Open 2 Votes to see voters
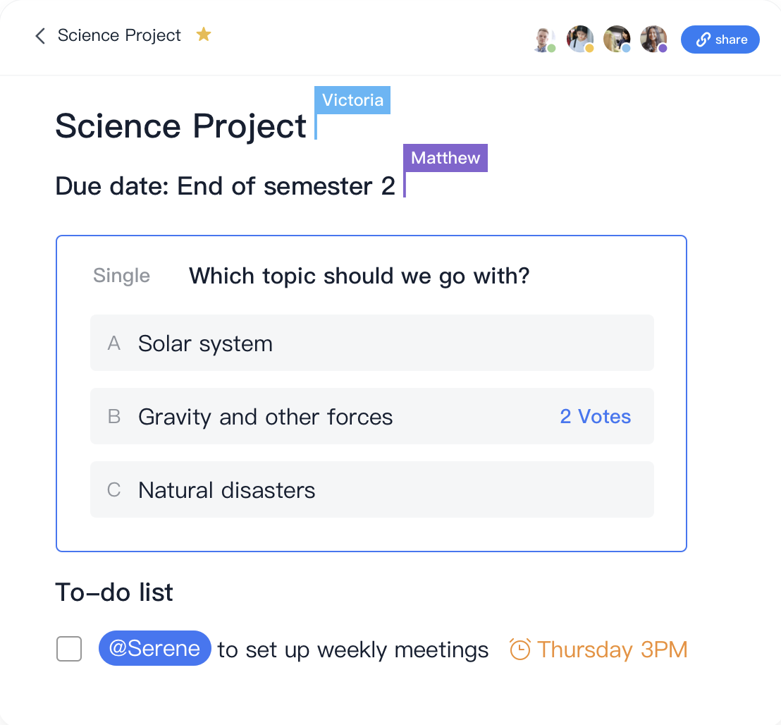This screenshot has width=781, height=725. click(595, 416)
